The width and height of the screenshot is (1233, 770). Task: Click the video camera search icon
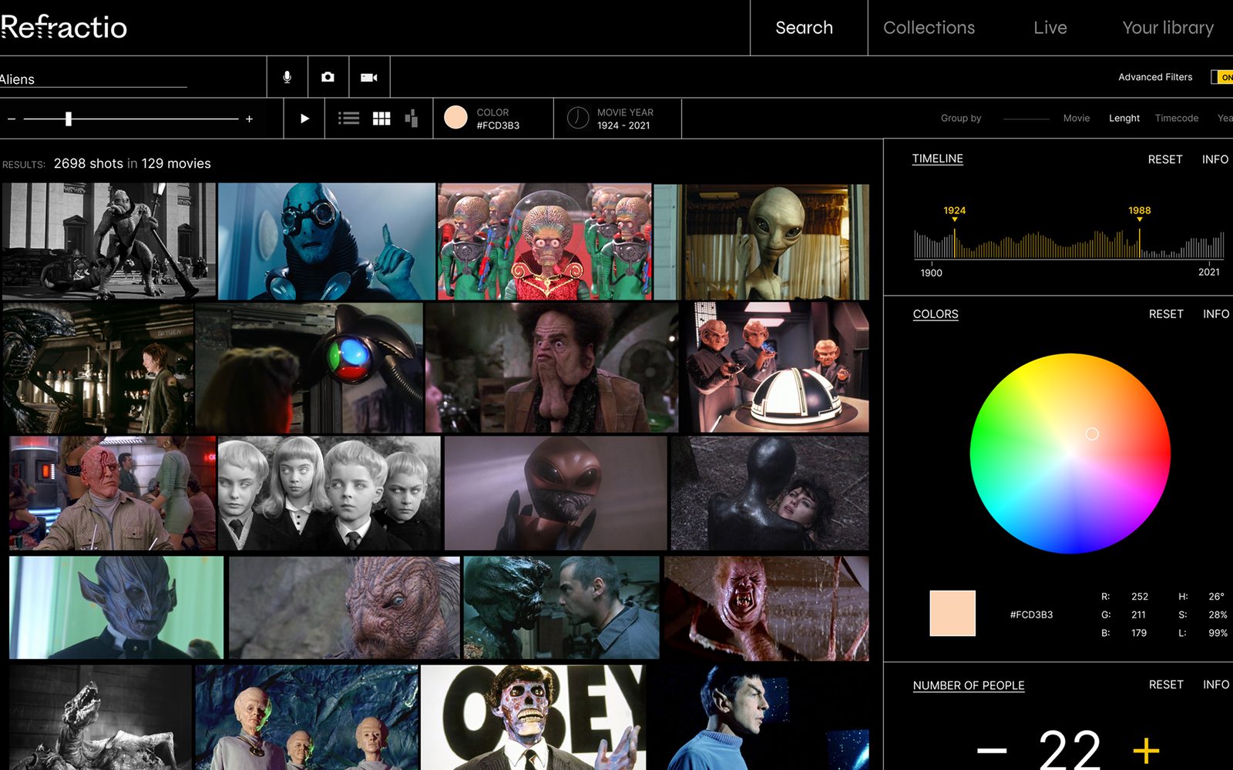pos(369,77)
